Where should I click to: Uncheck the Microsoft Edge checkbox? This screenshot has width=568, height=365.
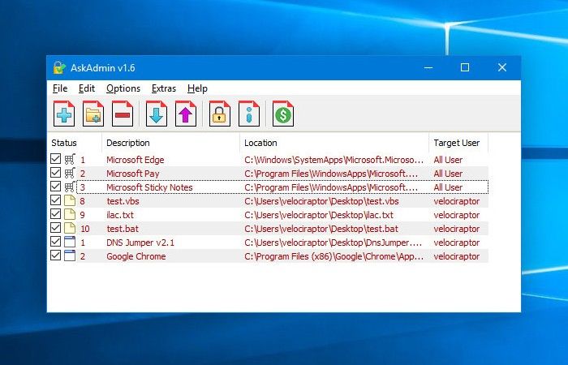55,160
